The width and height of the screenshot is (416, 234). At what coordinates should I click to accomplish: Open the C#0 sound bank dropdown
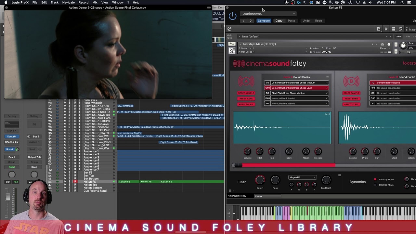coord(296,88)
